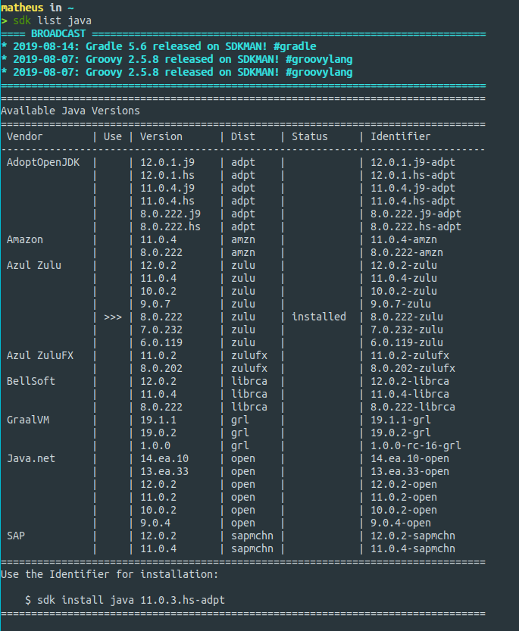The image size is (519, 631).
Task: Click the #gradle hashtag
Action: click(295, 46)
